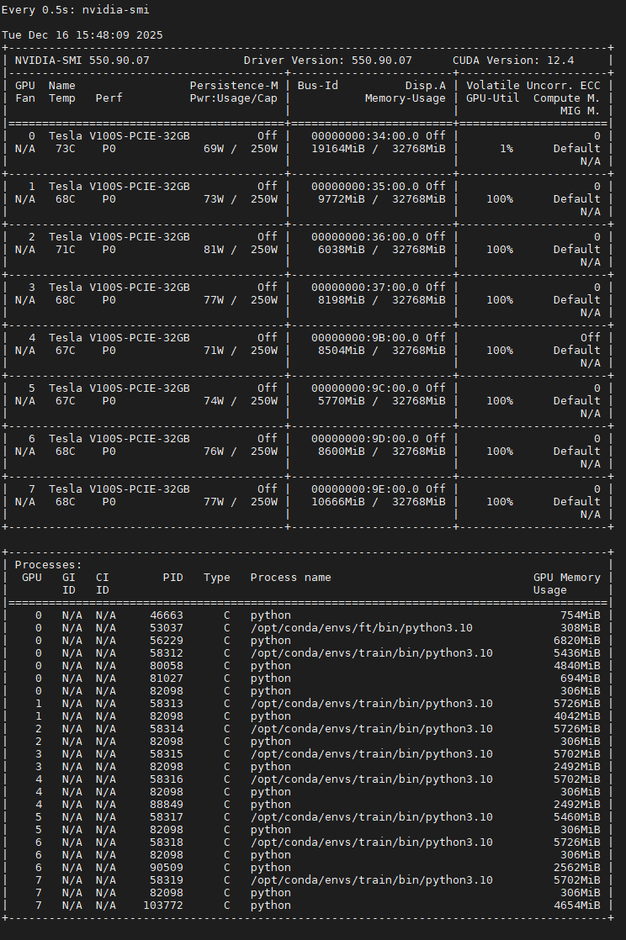
Task: Select process PID '90509'
Action: pos(167,868)
